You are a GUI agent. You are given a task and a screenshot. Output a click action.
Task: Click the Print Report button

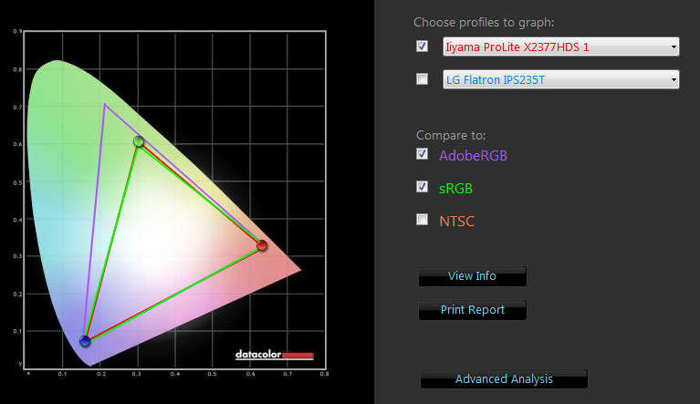[472, 310]
